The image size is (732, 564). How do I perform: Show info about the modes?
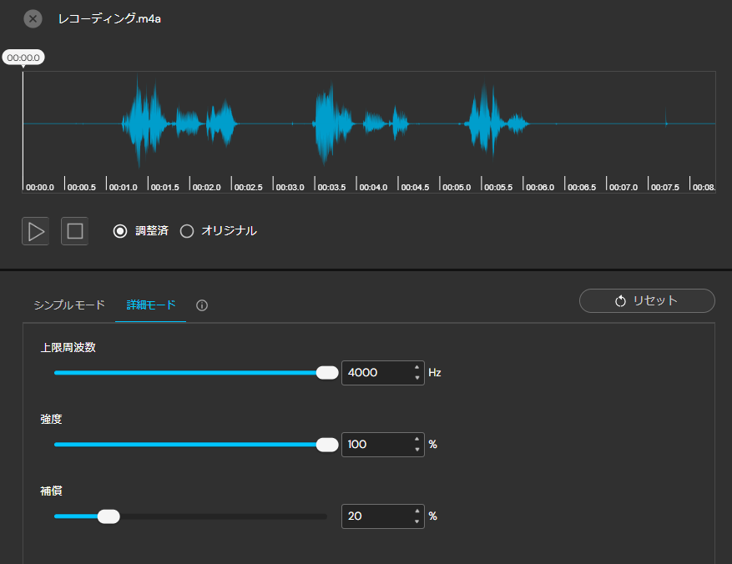point(202,305)
